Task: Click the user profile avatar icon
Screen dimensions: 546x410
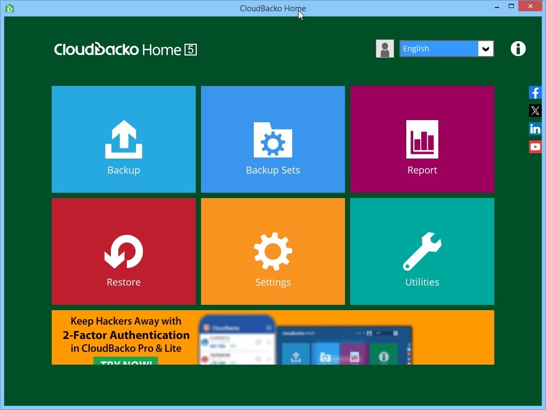Action: [385, 49]
